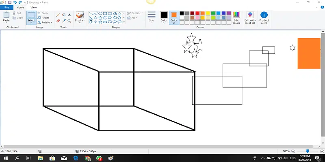Viewport: 325px width, 162px height.
Task: Expand the Brushes dropdown
Action: [80, 23]
